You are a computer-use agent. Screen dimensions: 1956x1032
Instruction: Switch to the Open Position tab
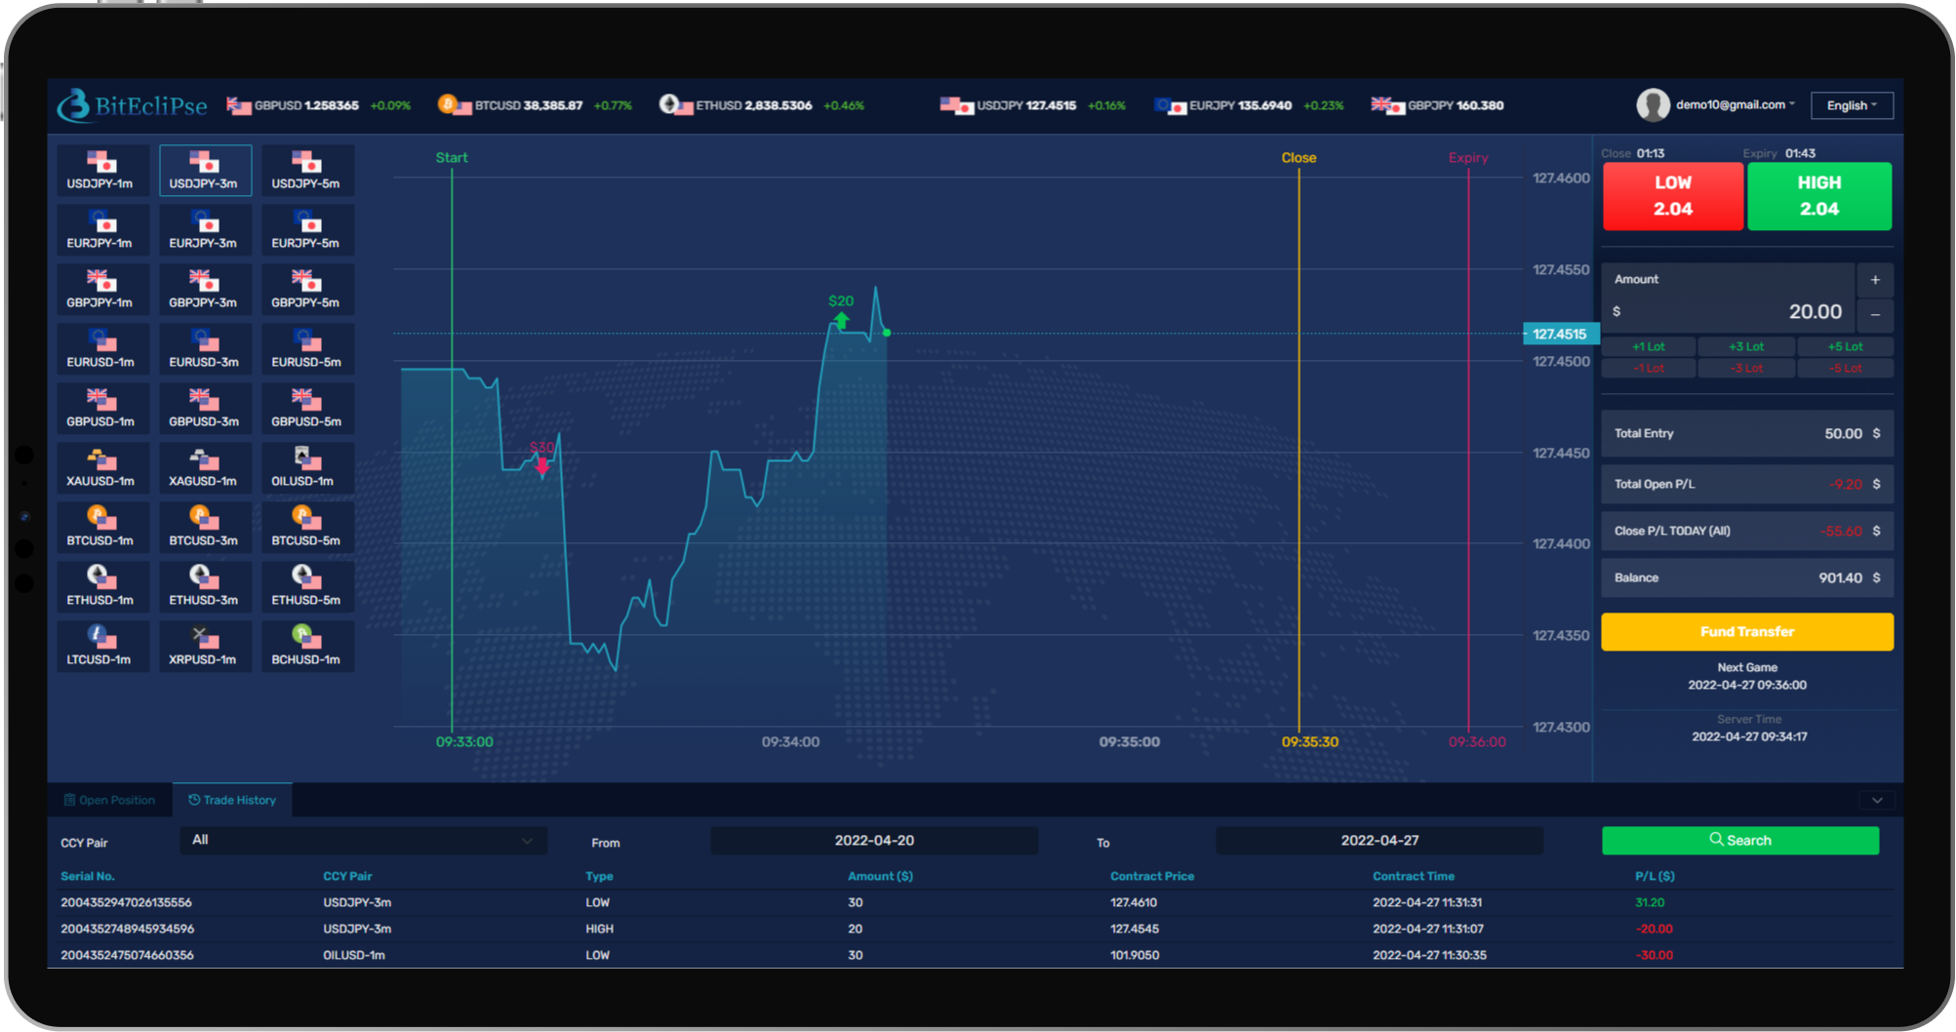[110, 800]
